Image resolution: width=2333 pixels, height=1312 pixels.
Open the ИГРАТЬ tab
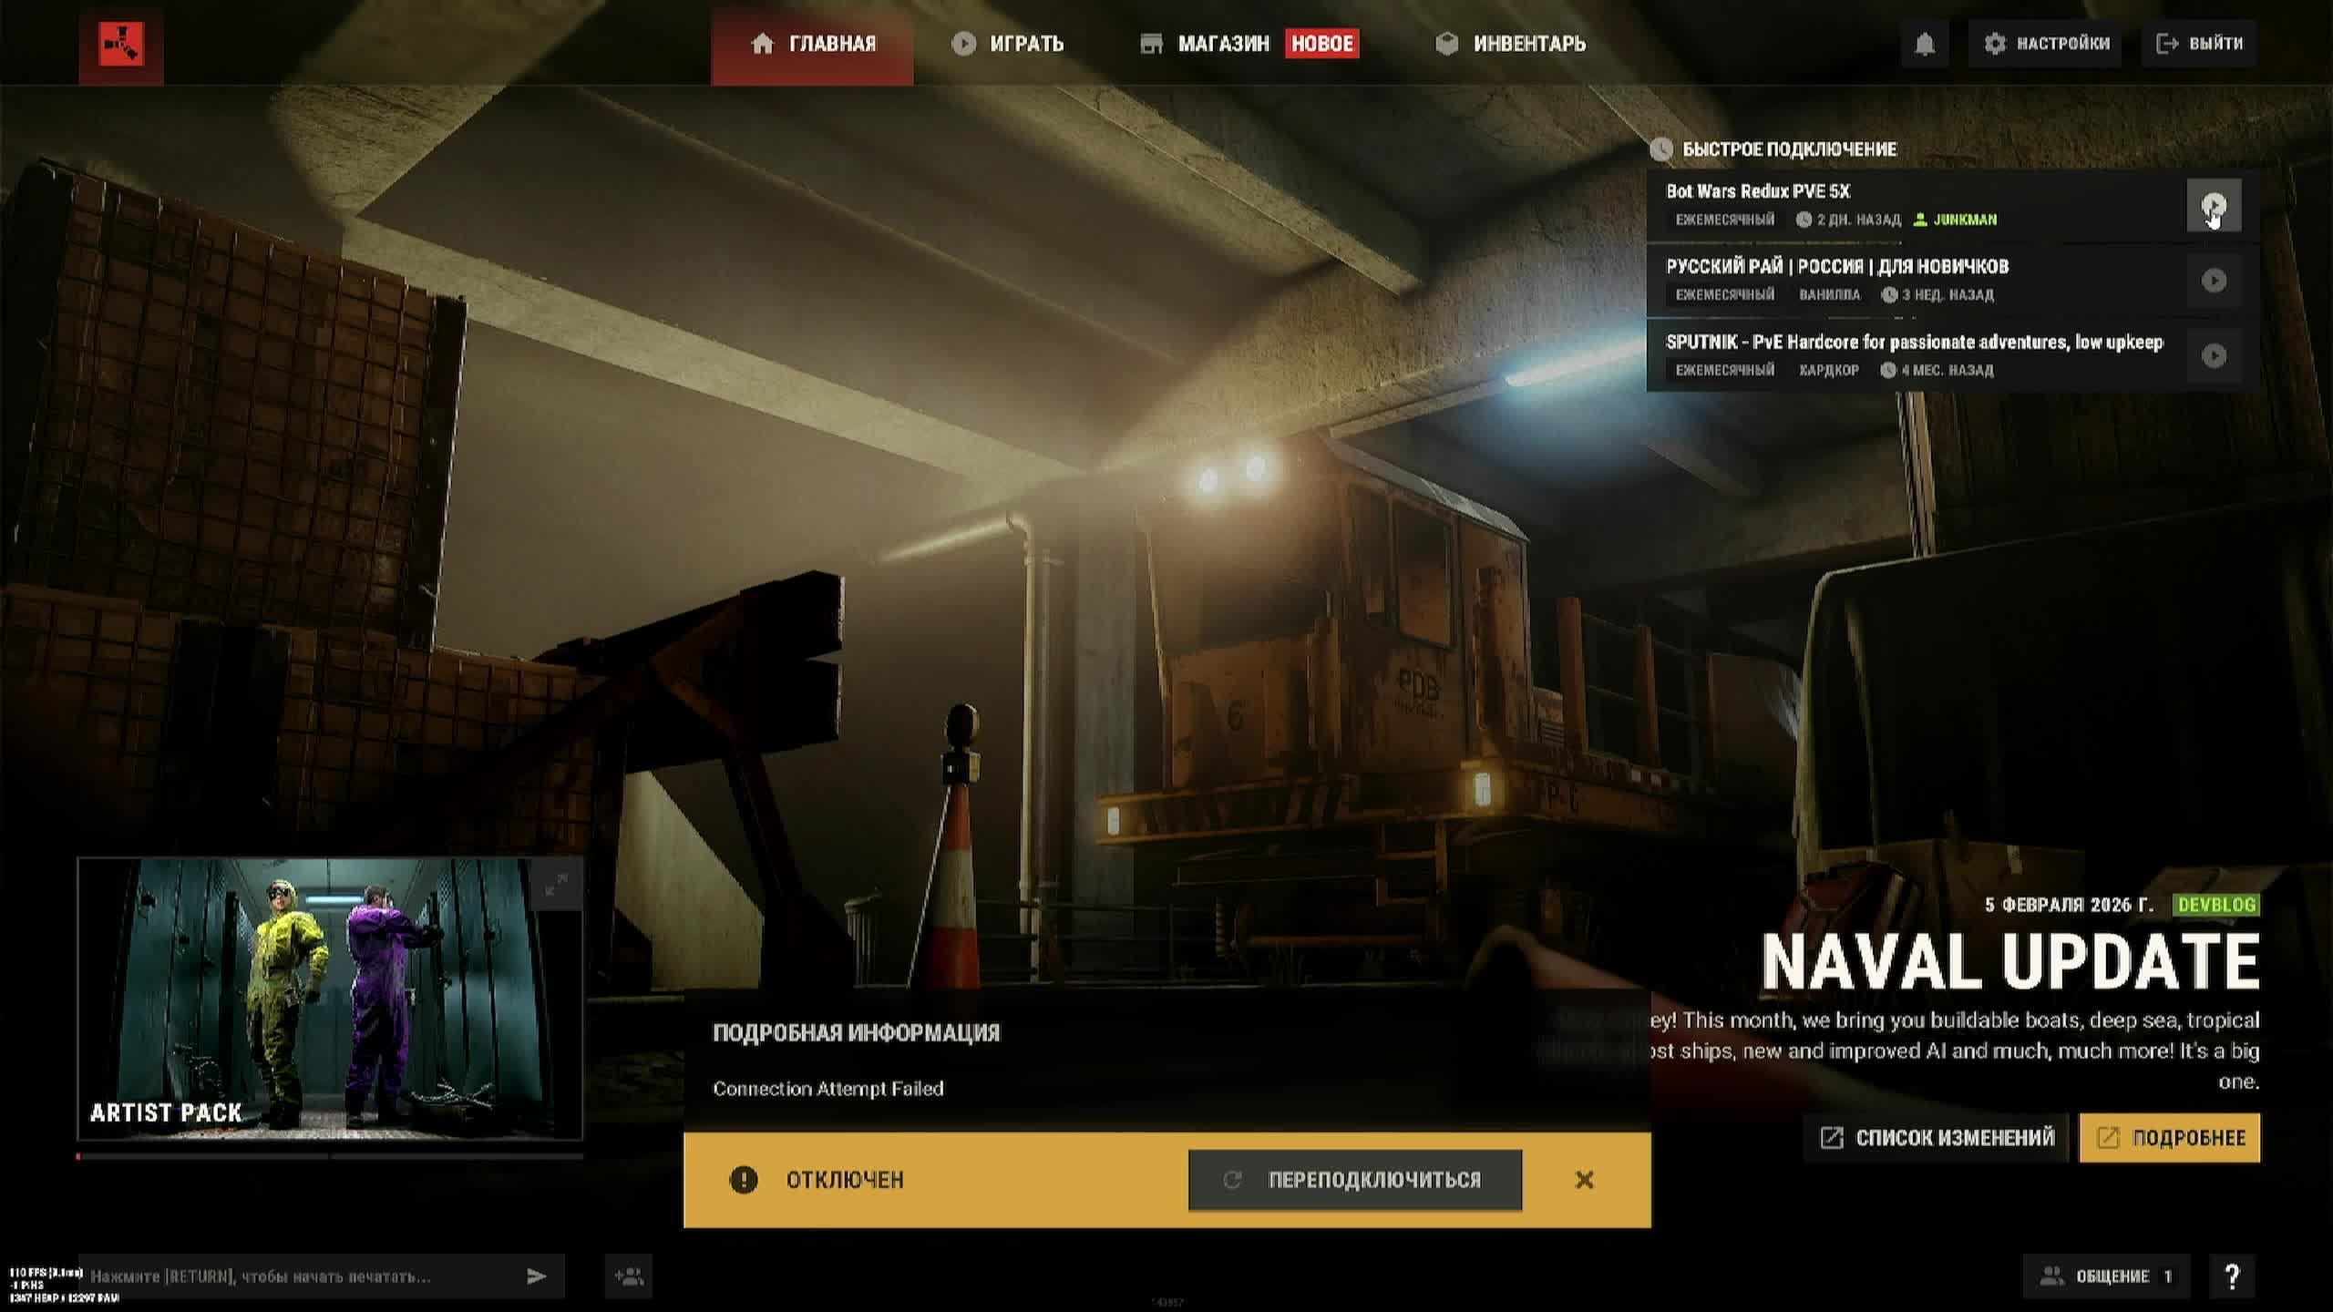1008,44
